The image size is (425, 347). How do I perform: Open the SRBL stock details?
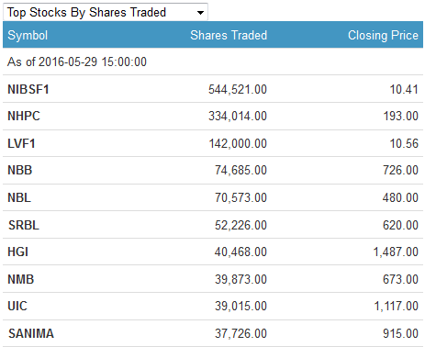click(x=24, y=225)
